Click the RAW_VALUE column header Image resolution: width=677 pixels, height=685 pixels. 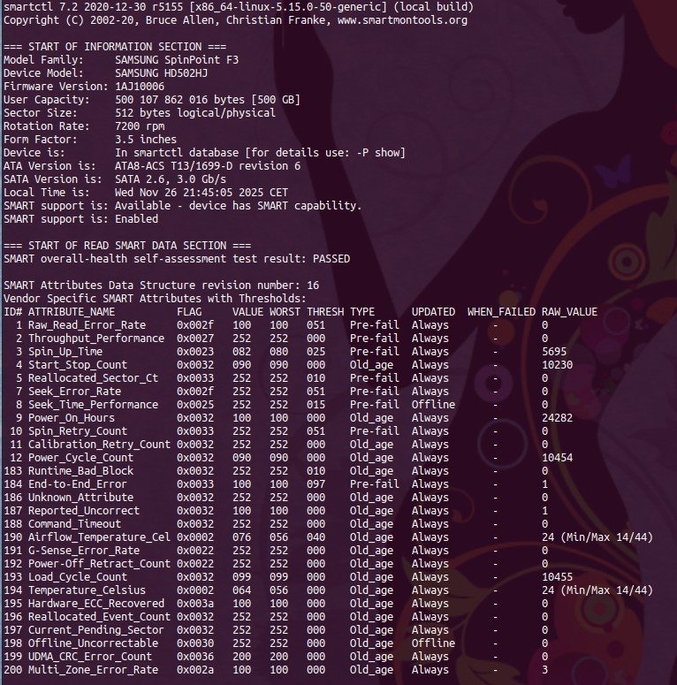click(x=569, y=312)
